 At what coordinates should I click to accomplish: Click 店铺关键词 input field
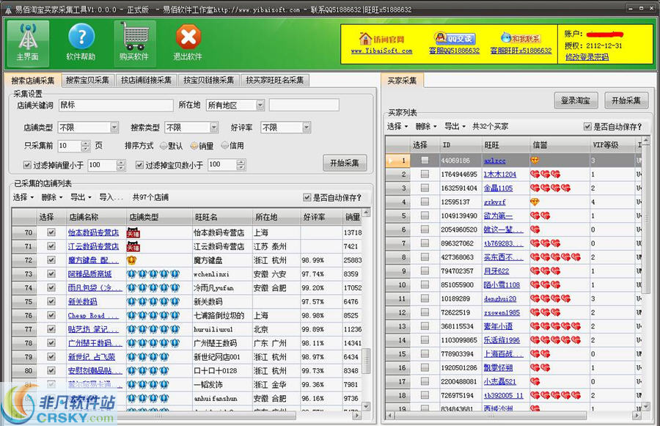116,106
